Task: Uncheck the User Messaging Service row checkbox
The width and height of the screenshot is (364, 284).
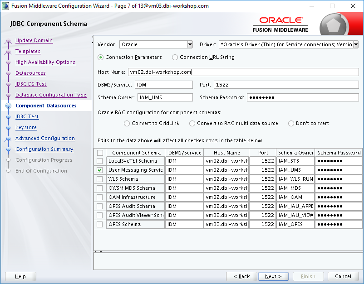Action: click(x=100, y=170)
